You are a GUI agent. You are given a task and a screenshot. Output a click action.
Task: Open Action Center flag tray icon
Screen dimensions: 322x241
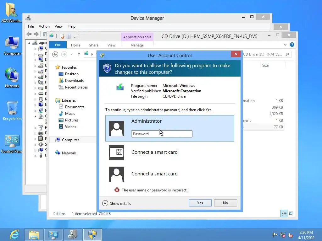pos(275,235)
